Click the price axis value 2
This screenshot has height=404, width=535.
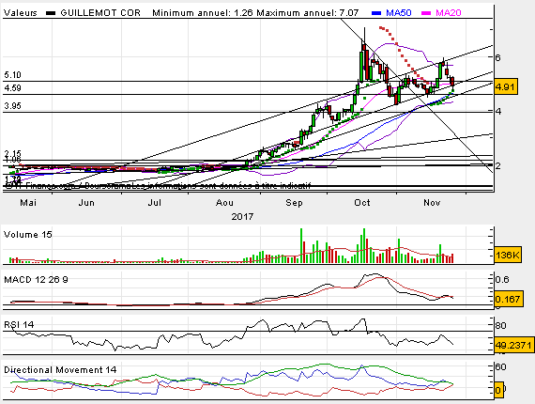tap(498, 166)
